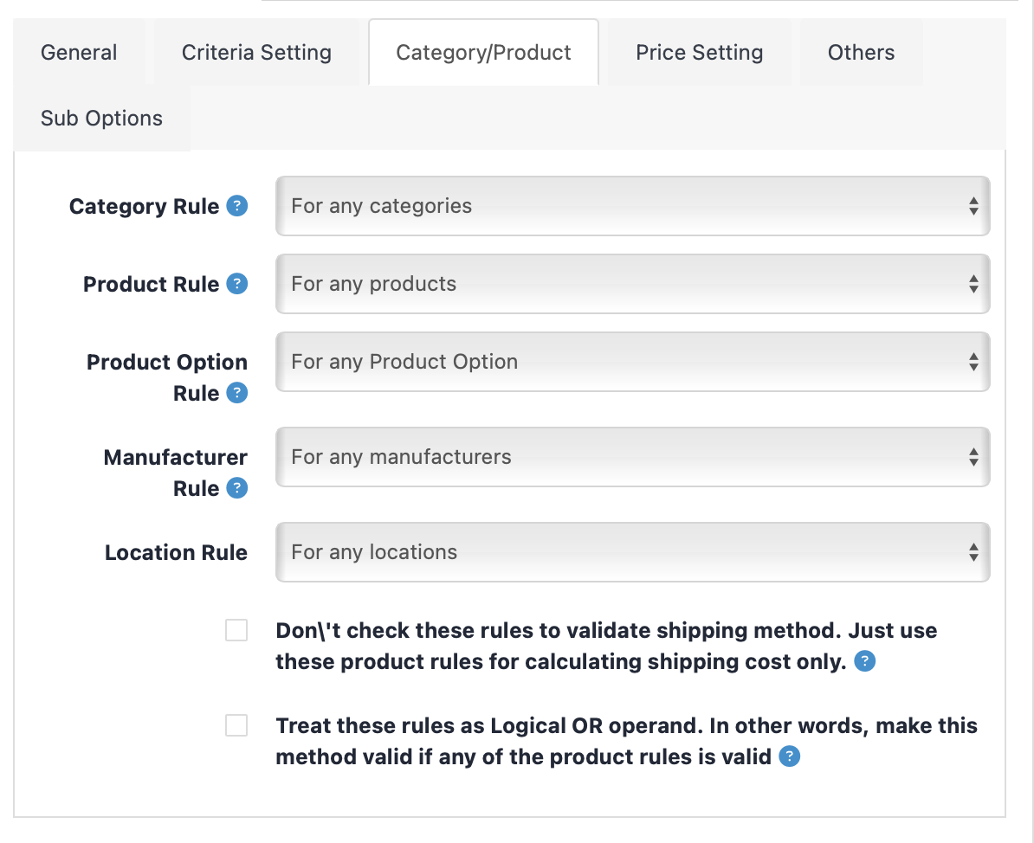The height and width of the screenshot is (843, 1034).
Task: Switch to the Others tab
Action: pyautogui.click(x=861, y=53)
